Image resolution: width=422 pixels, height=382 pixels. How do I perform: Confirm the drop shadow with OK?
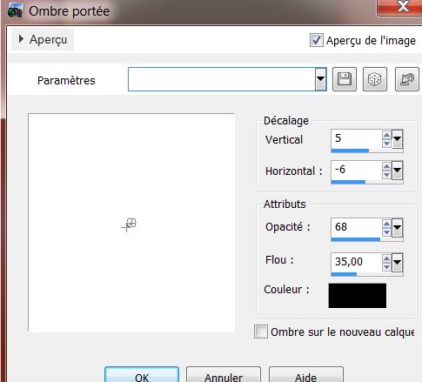click(x=142, y=376)
